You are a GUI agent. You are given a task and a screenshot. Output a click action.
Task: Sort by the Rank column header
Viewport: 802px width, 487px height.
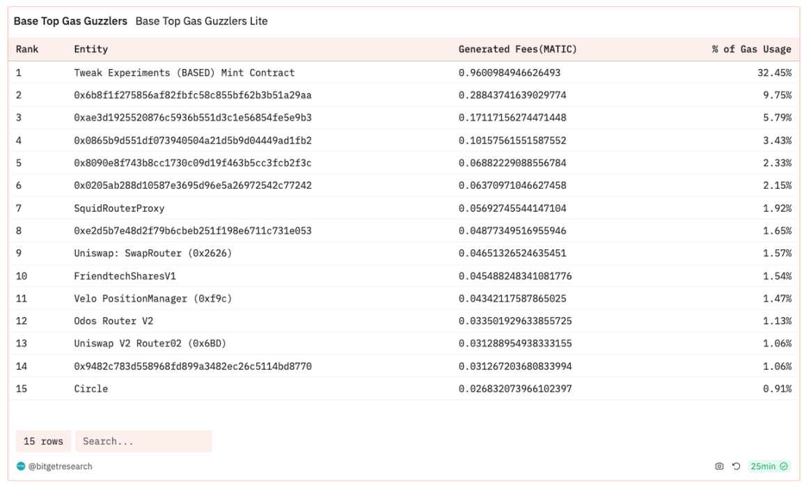(27, 49)
